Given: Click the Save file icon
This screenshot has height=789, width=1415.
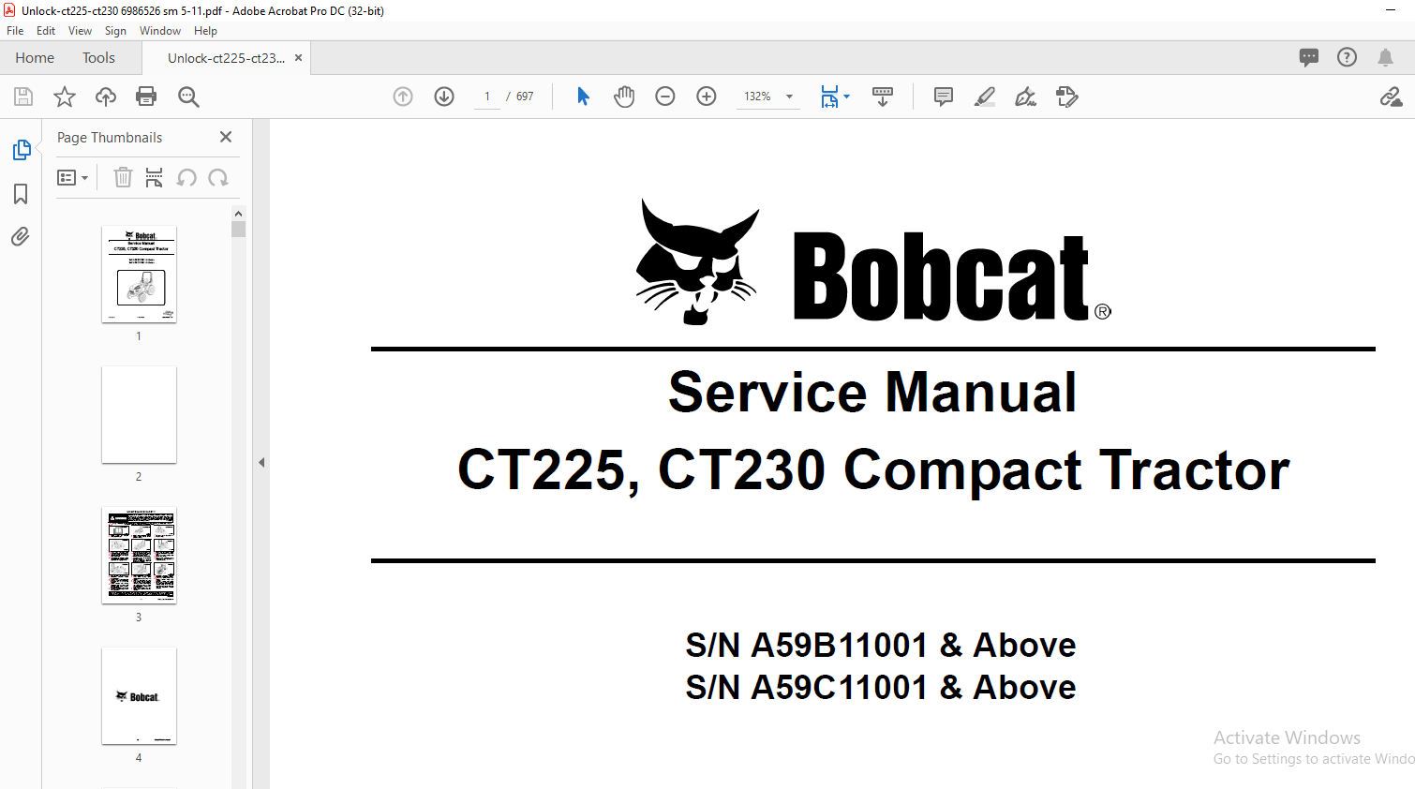Looking at the screenshot, I should coord(23,97).
